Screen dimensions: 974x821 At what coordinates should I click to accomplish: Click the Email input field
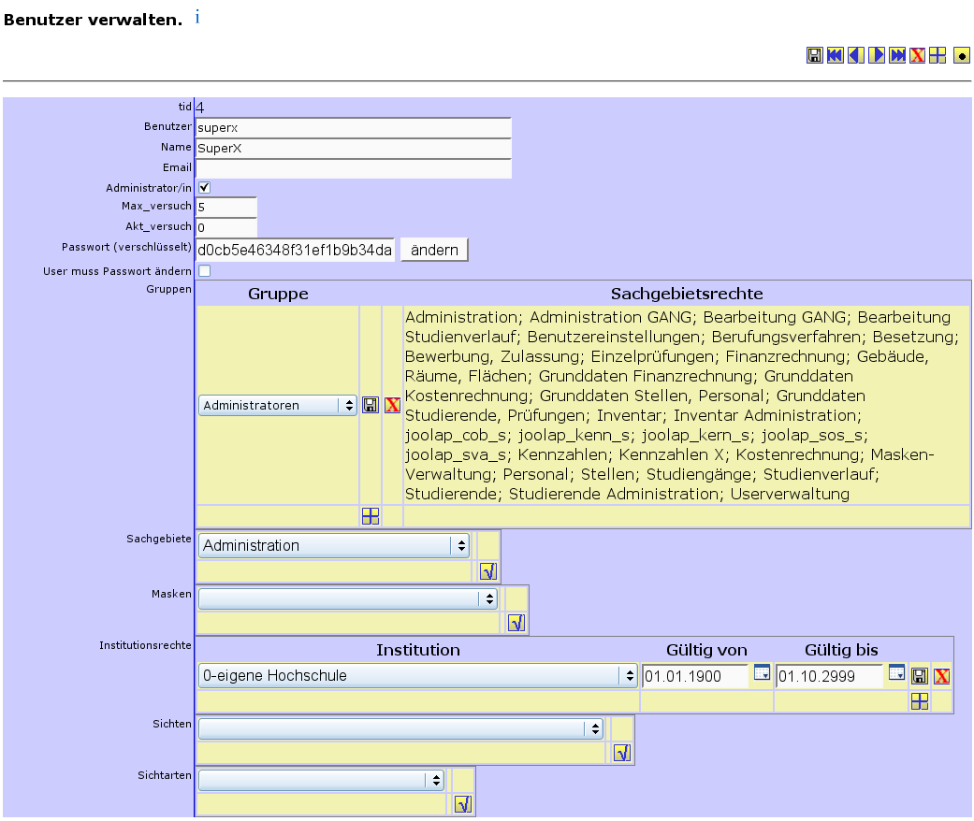[x=354, y=168]
